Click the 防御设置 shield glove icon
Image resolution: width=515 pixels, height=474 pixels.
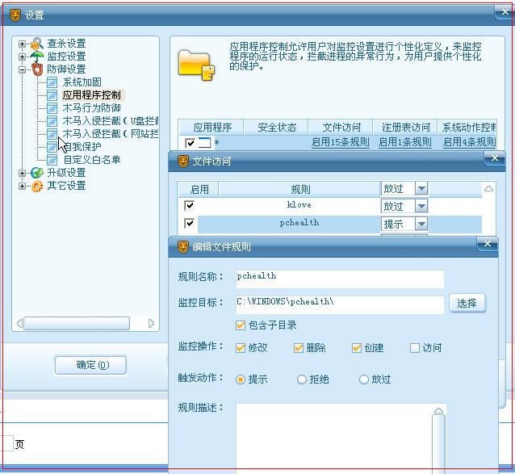pyautogui.click(x=37, y=69)
